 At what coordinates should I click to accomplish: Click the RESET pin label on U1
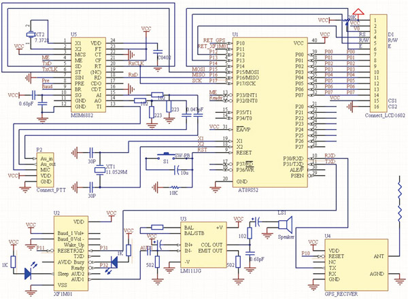[244, 153]
